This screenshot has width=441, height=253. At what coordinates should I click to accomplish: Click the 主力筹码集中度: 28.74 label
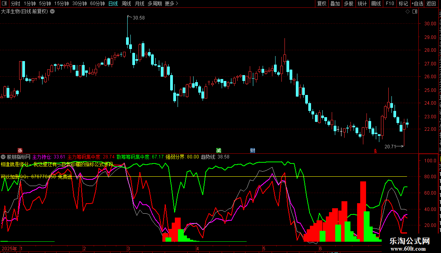point(91,157)
